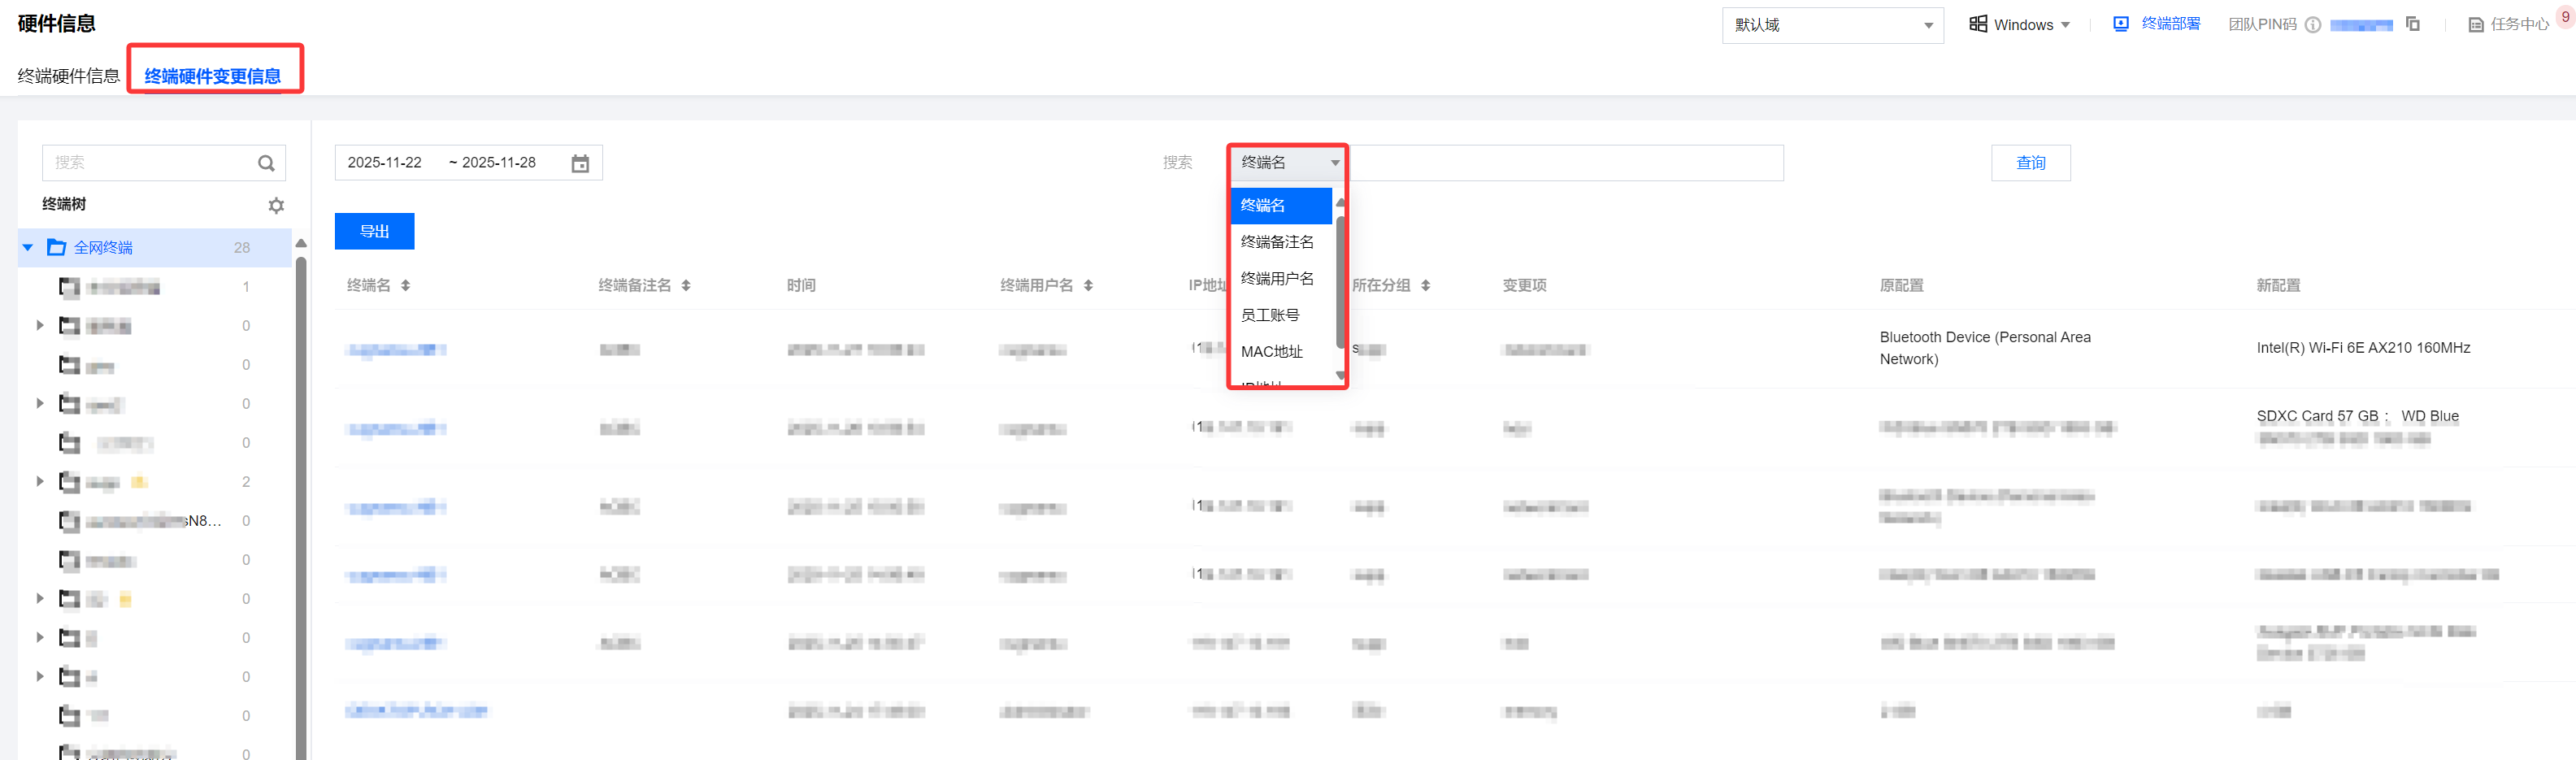Copy the team PIN code

click(2412, 24)
